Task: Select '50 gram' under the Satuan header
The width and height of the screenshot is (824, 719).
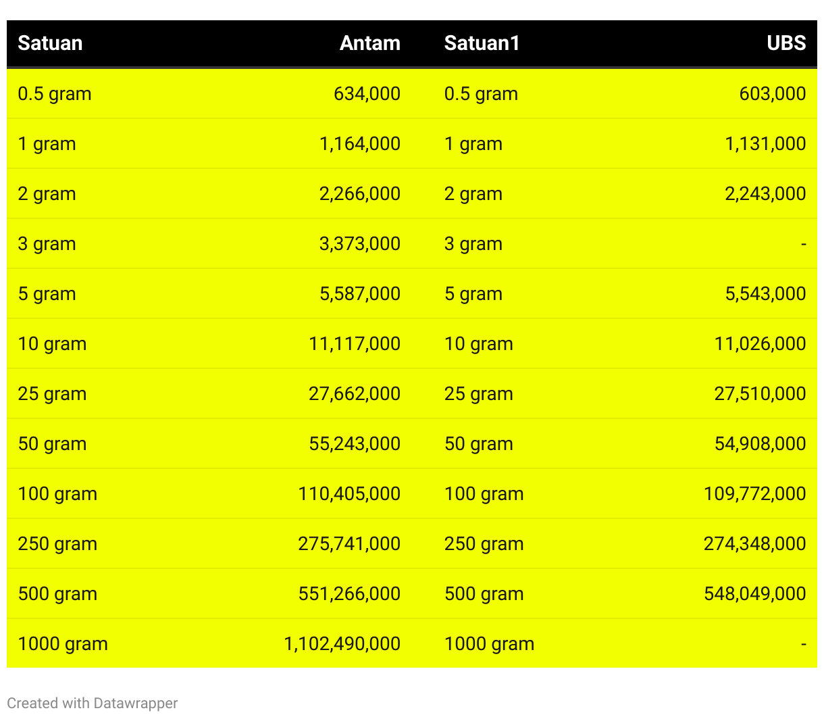Action: 53,444
